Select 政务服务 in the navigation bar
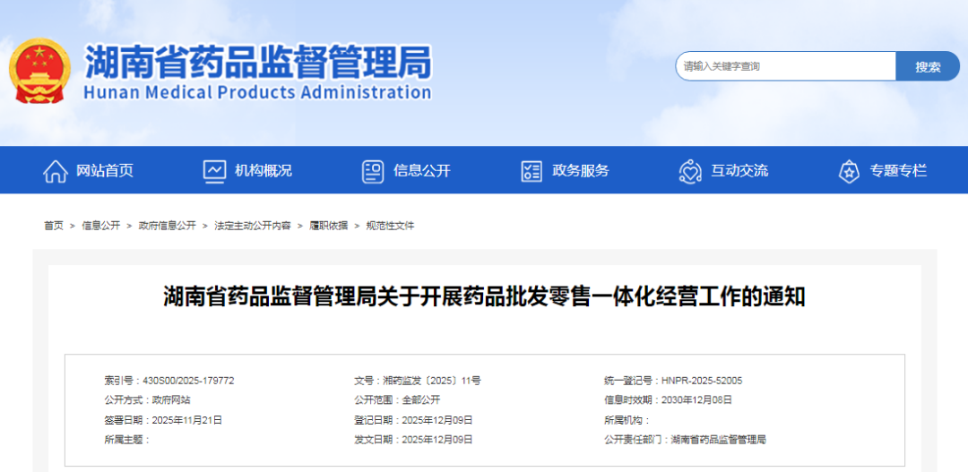 [581, 171]
